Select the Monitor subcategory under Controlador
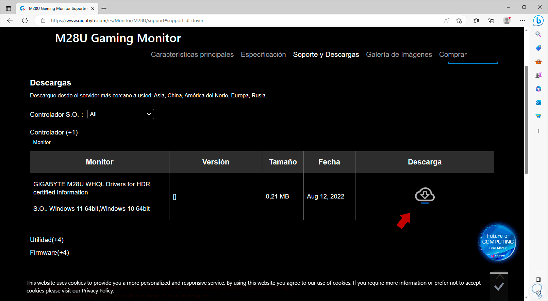Image resolution: width=548 pixels, height=301 pixels. pyautogui.click(x=41, y=142)
